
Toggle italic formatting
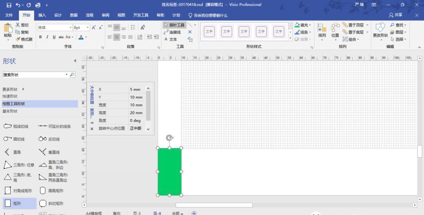click(47, 37)
